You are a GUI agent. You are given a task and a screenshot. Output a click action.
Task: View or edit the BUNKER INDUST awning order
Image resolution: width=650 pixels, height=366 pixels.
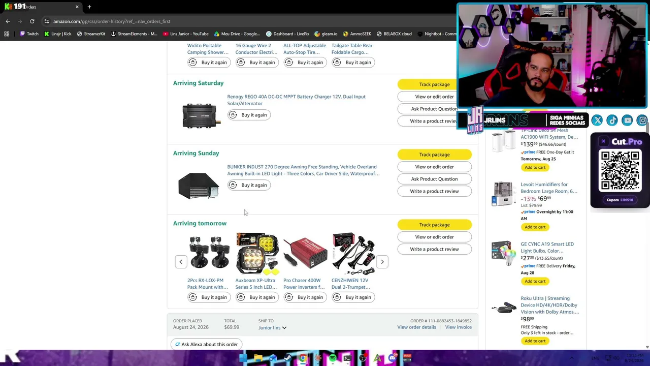pyautogui.click(x=434, y=167)
